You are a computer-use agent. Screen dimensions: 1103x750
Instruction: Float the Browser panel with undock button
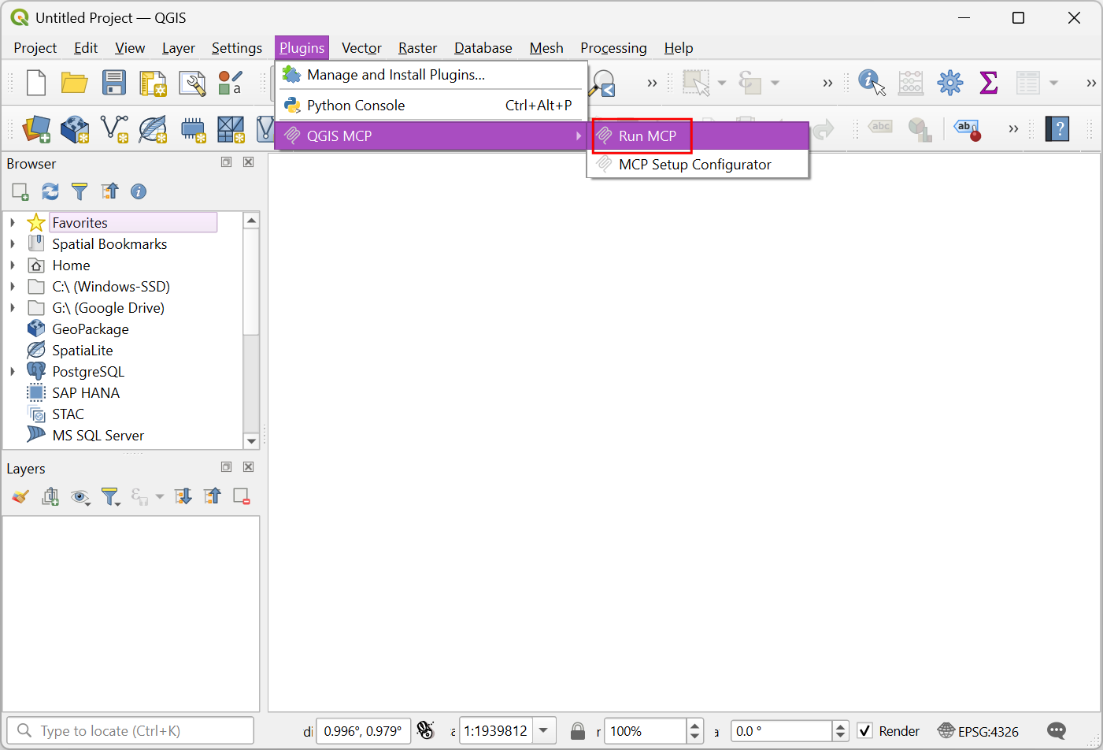(x=226, y=162)
